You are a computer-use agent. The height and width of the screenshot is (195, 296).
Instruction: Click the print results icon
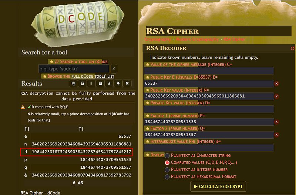coord(100,83)
